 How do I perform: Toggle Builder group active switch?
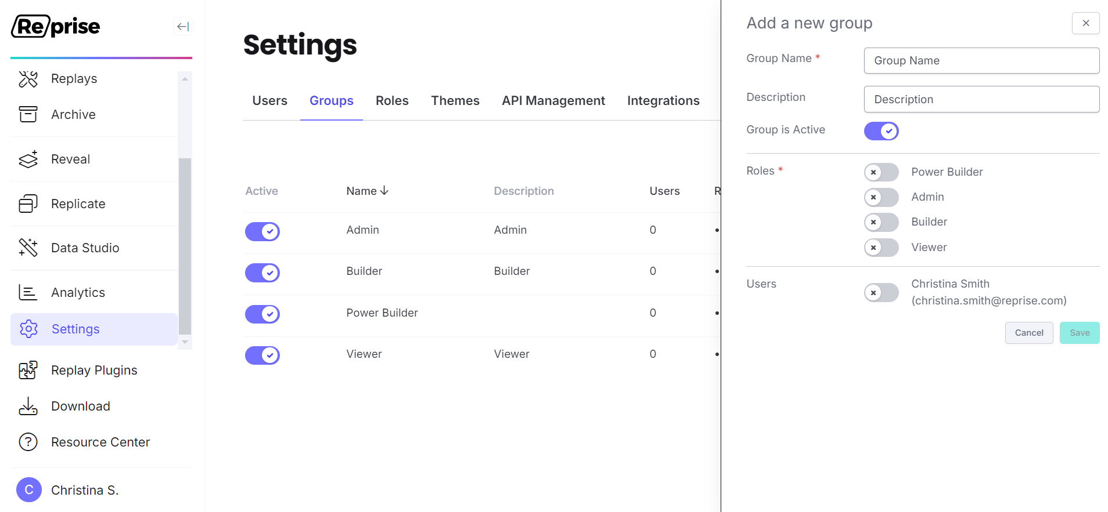262,273
